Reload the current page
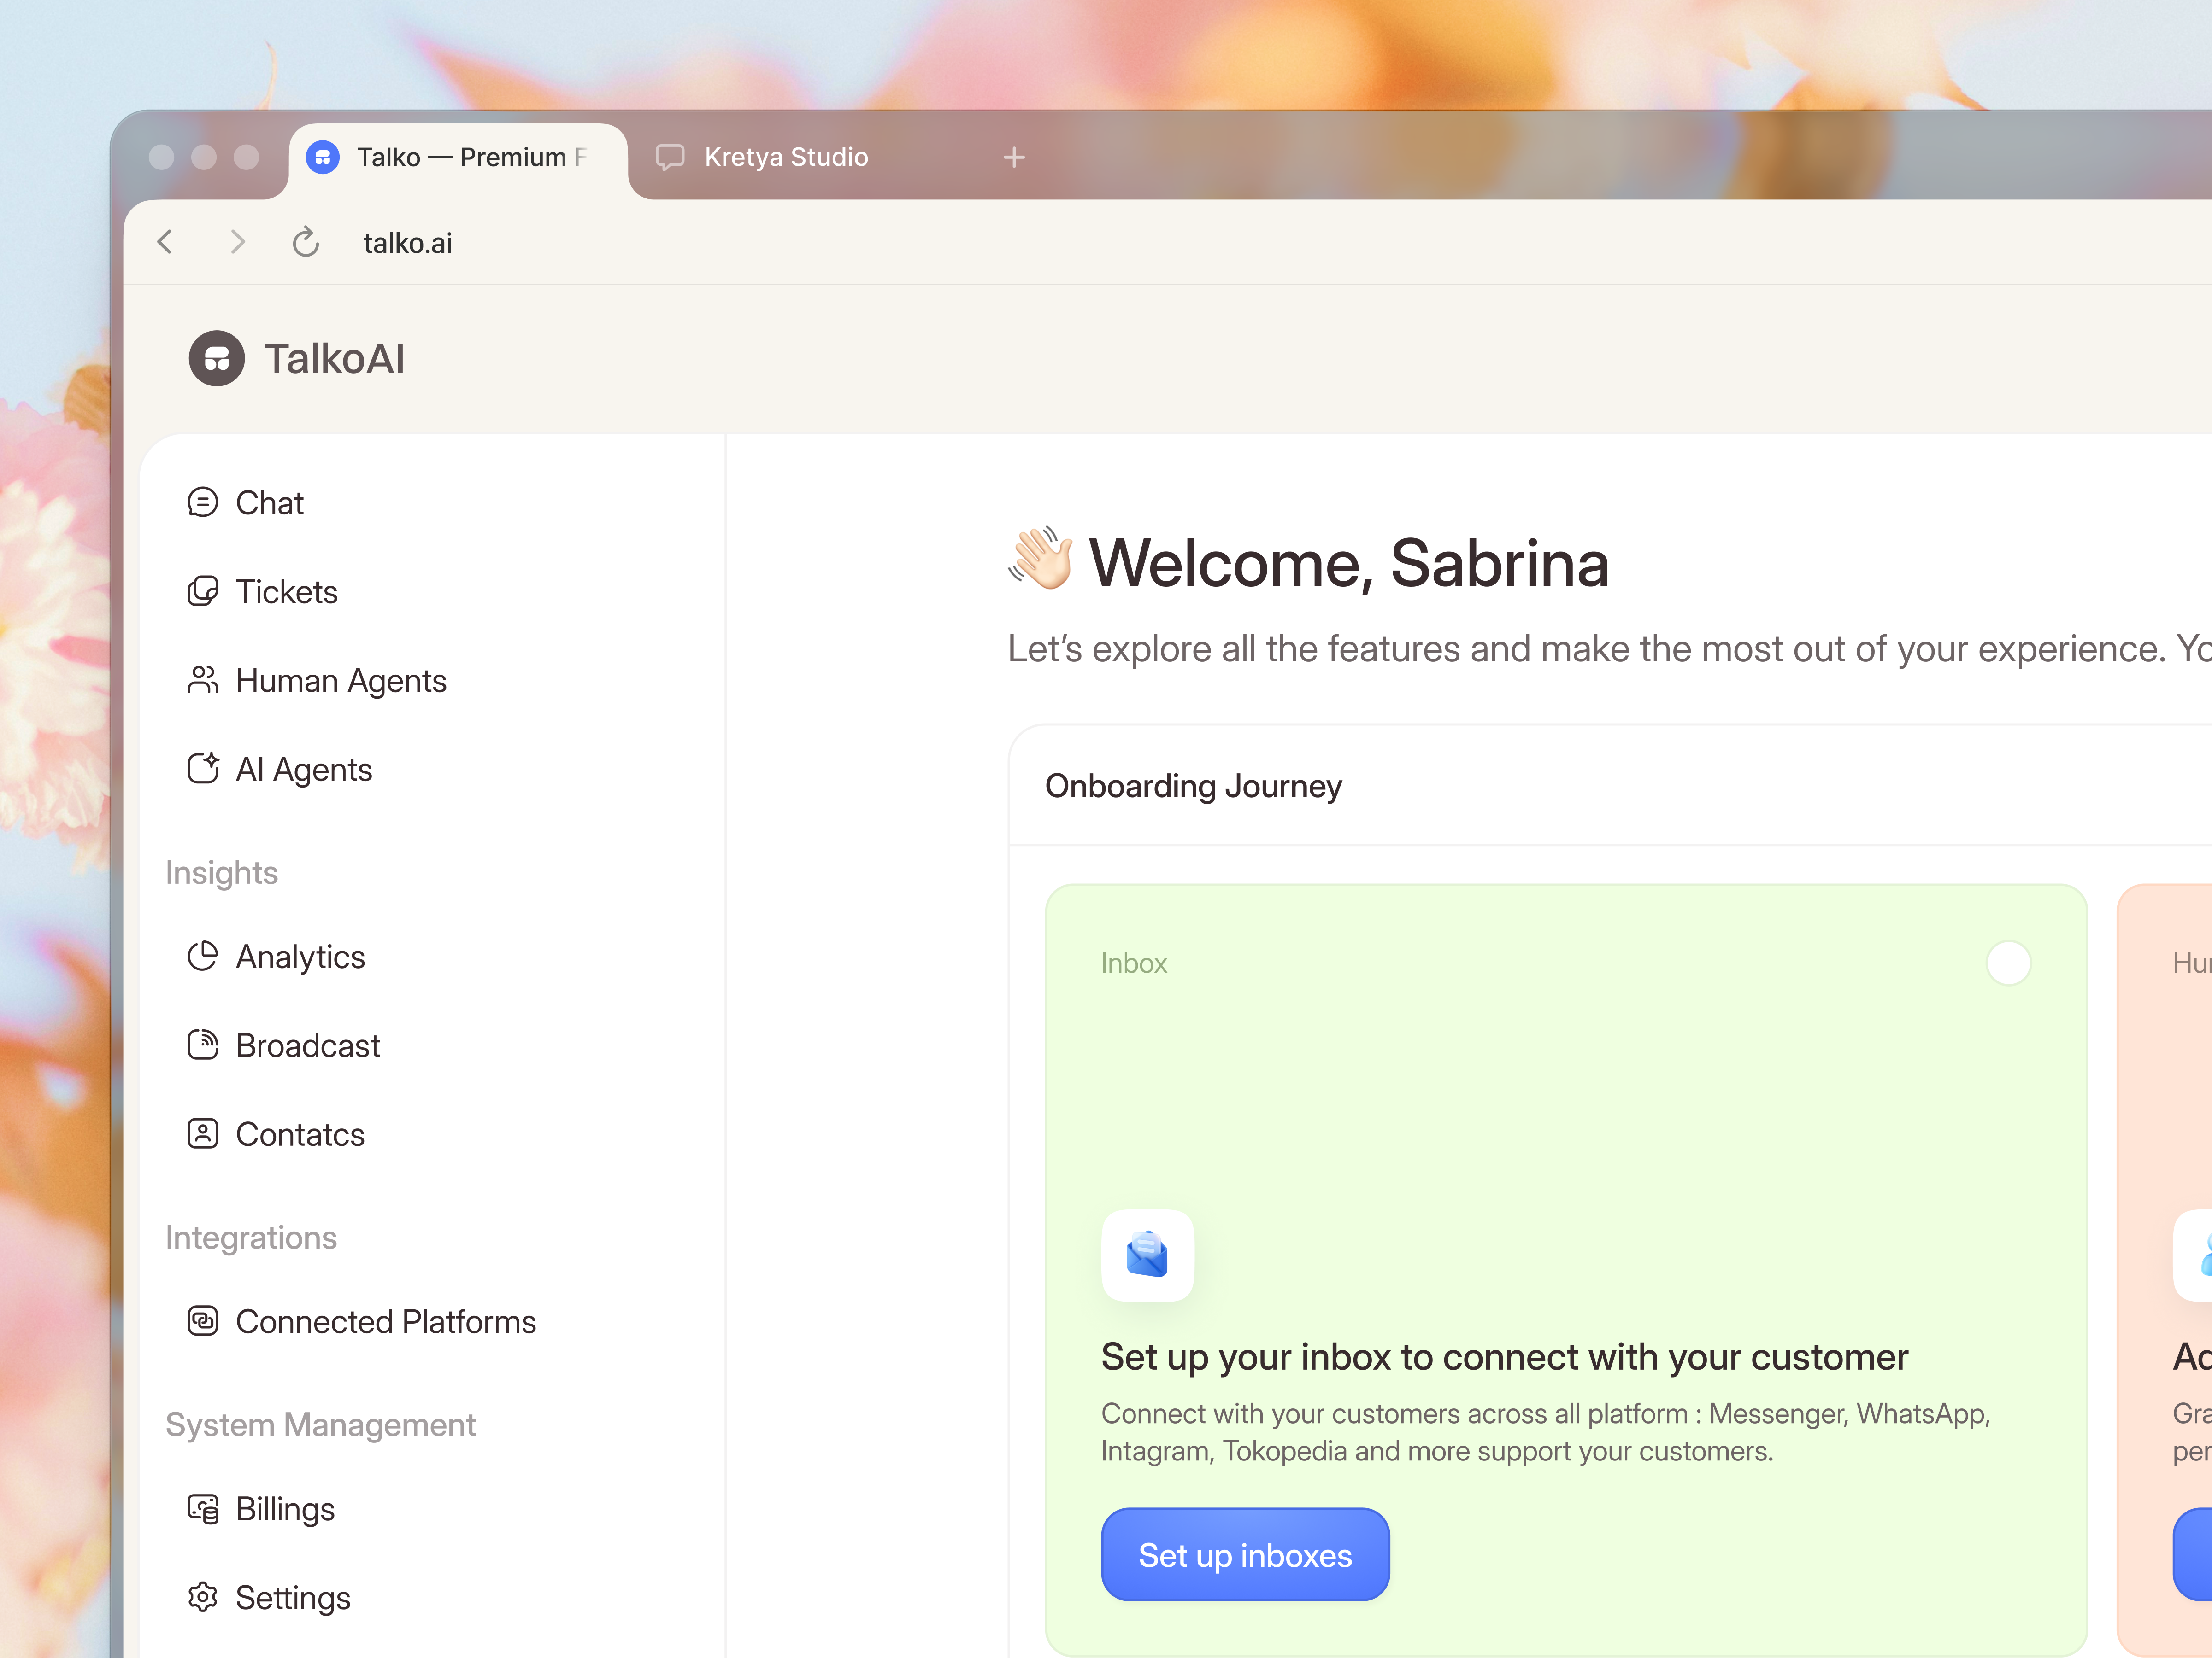The width and height of the screenshot is (2212, 1658). (x=306, y=242)
